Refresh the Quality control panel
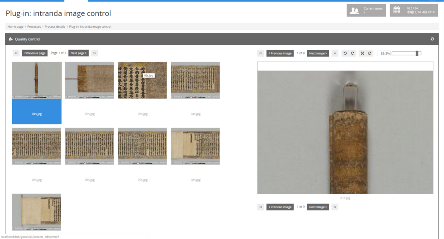The image size is (444, 239). [x=432, y=39]
